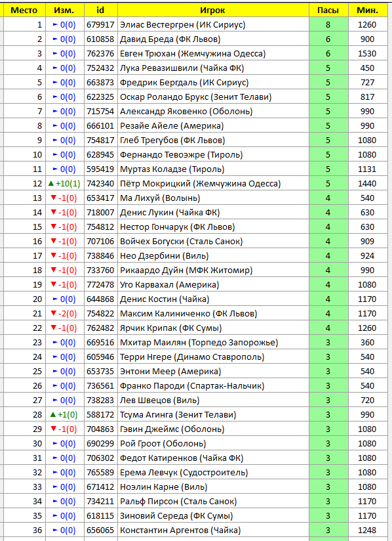Select the Игрок column header
The width and height of the screenshot is (392, 541).
point(213,10)
